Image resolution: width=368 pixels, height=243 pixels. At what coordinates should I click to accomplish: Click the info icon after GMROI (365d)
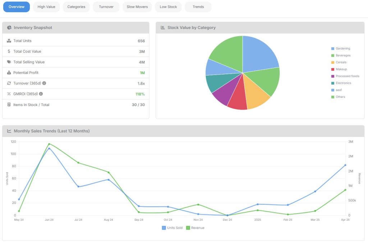41,94
